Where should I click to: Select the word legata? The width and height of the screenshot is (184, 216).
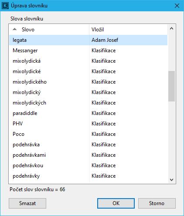click(x=20, y=40)
